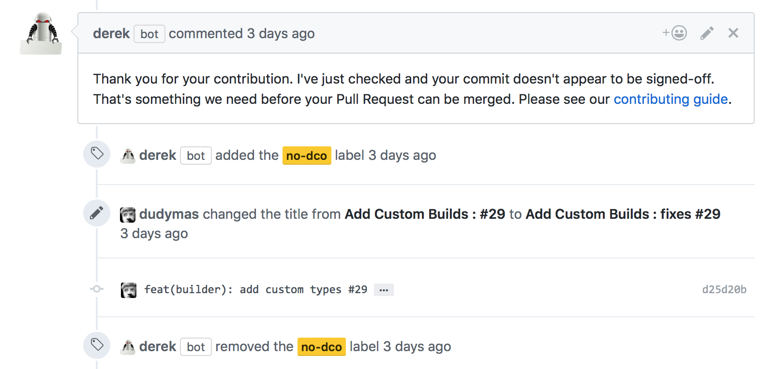This screenshot has width=774, height=369.
Task: Open commit hash d25d20b
Action: point(724,289)
